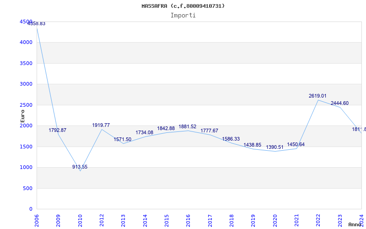This screenshot has height=229, width=366.
Task: Select data label 1586.33
Action: coord(231,139)
